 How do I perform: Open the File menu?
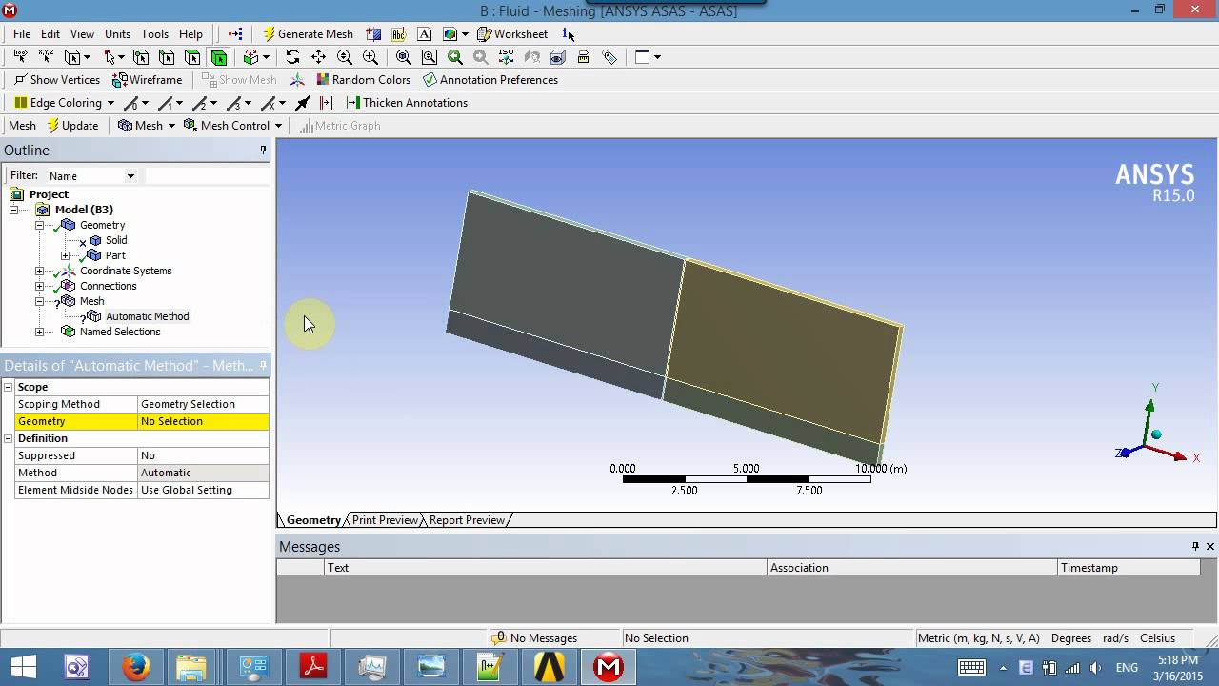coord(22,33)
